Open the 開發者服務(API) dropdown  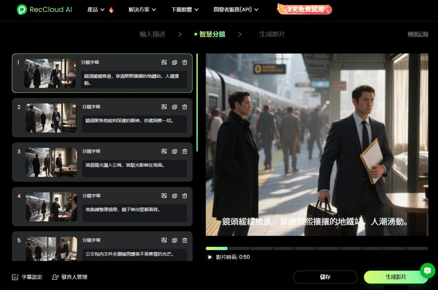pos(236,10)
